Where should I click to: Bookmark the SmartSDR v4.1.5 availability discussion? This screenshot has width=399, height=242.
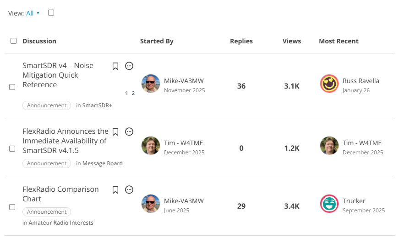click(115, 132)
